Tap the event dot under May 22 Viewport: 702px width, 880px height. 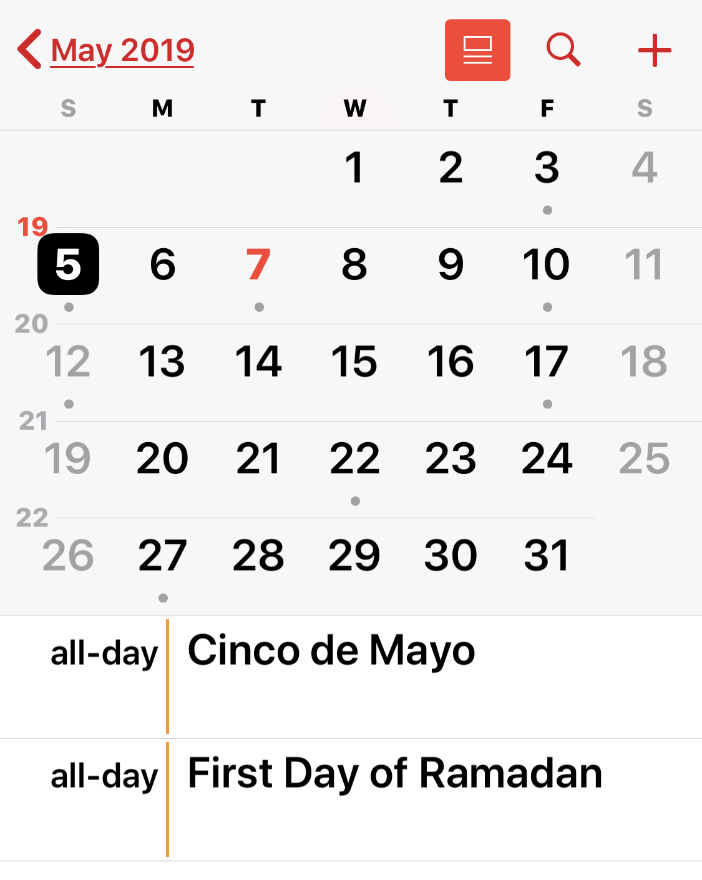(355, 500)
